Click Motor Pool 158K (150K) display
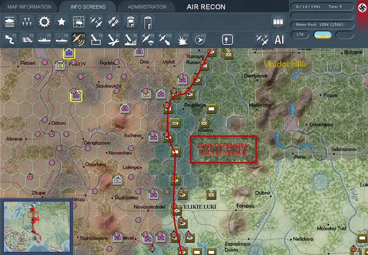The image size is (368, 255). [322, 25]
